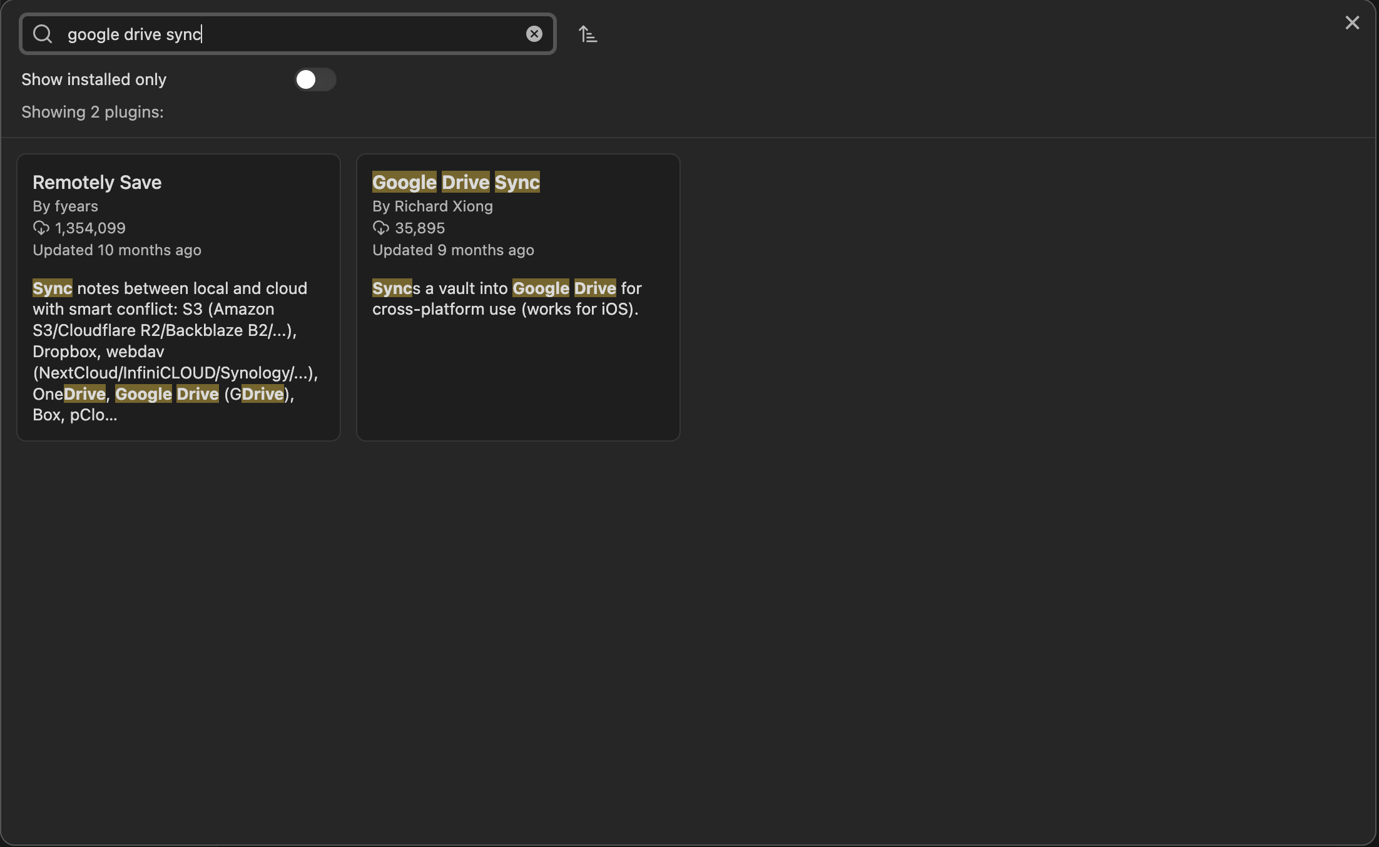The image size is (1379, 847).
Task: Click the Google Drive Sync title
Action: (x=456, y=182)
